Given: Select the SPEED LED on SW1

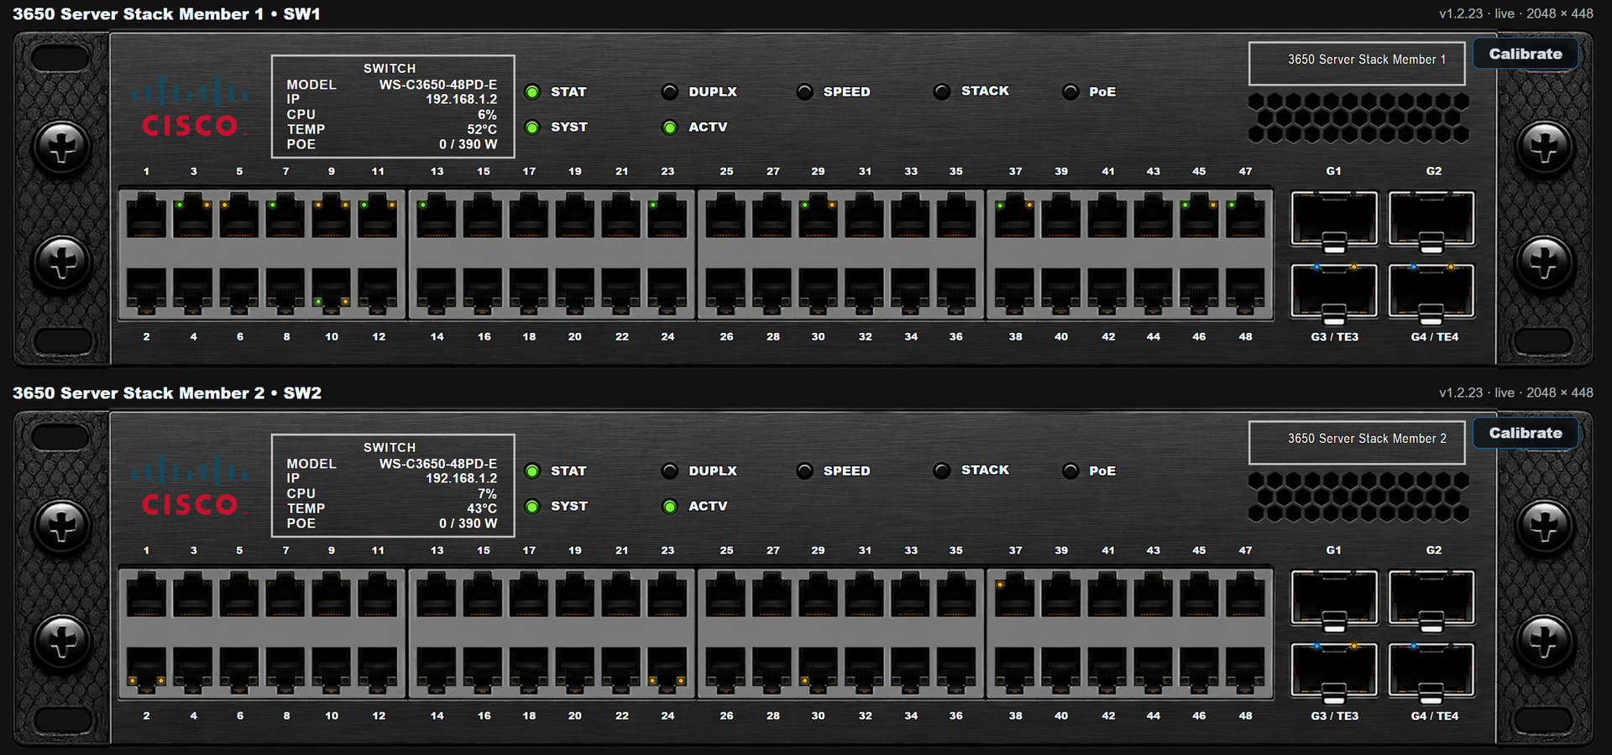Looking at the screenshot, I should (804, 92).
